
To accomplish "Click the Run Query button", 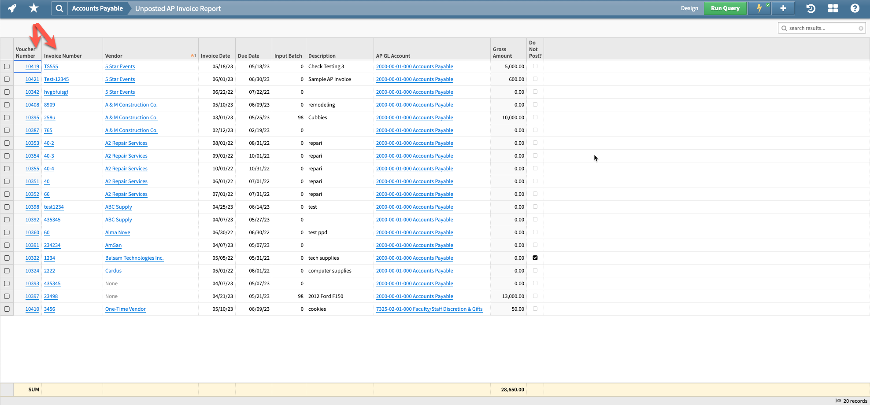I will [x=725, y=8].
